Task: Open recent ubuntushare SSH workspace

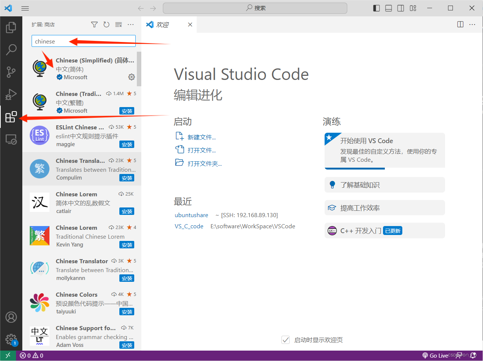Action: coord(191,215)
